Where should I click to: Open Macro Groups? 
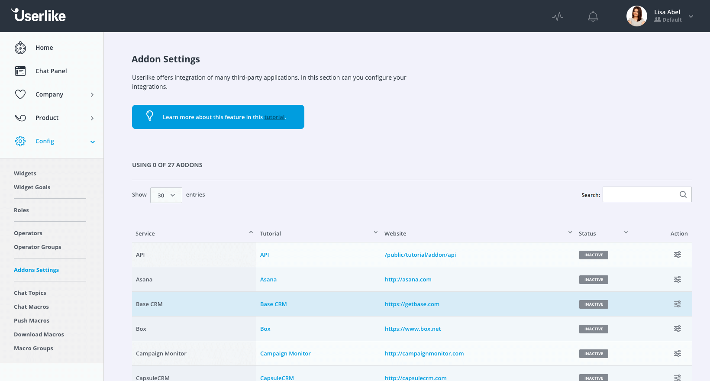pyautogui.click(x=33, y=348)
